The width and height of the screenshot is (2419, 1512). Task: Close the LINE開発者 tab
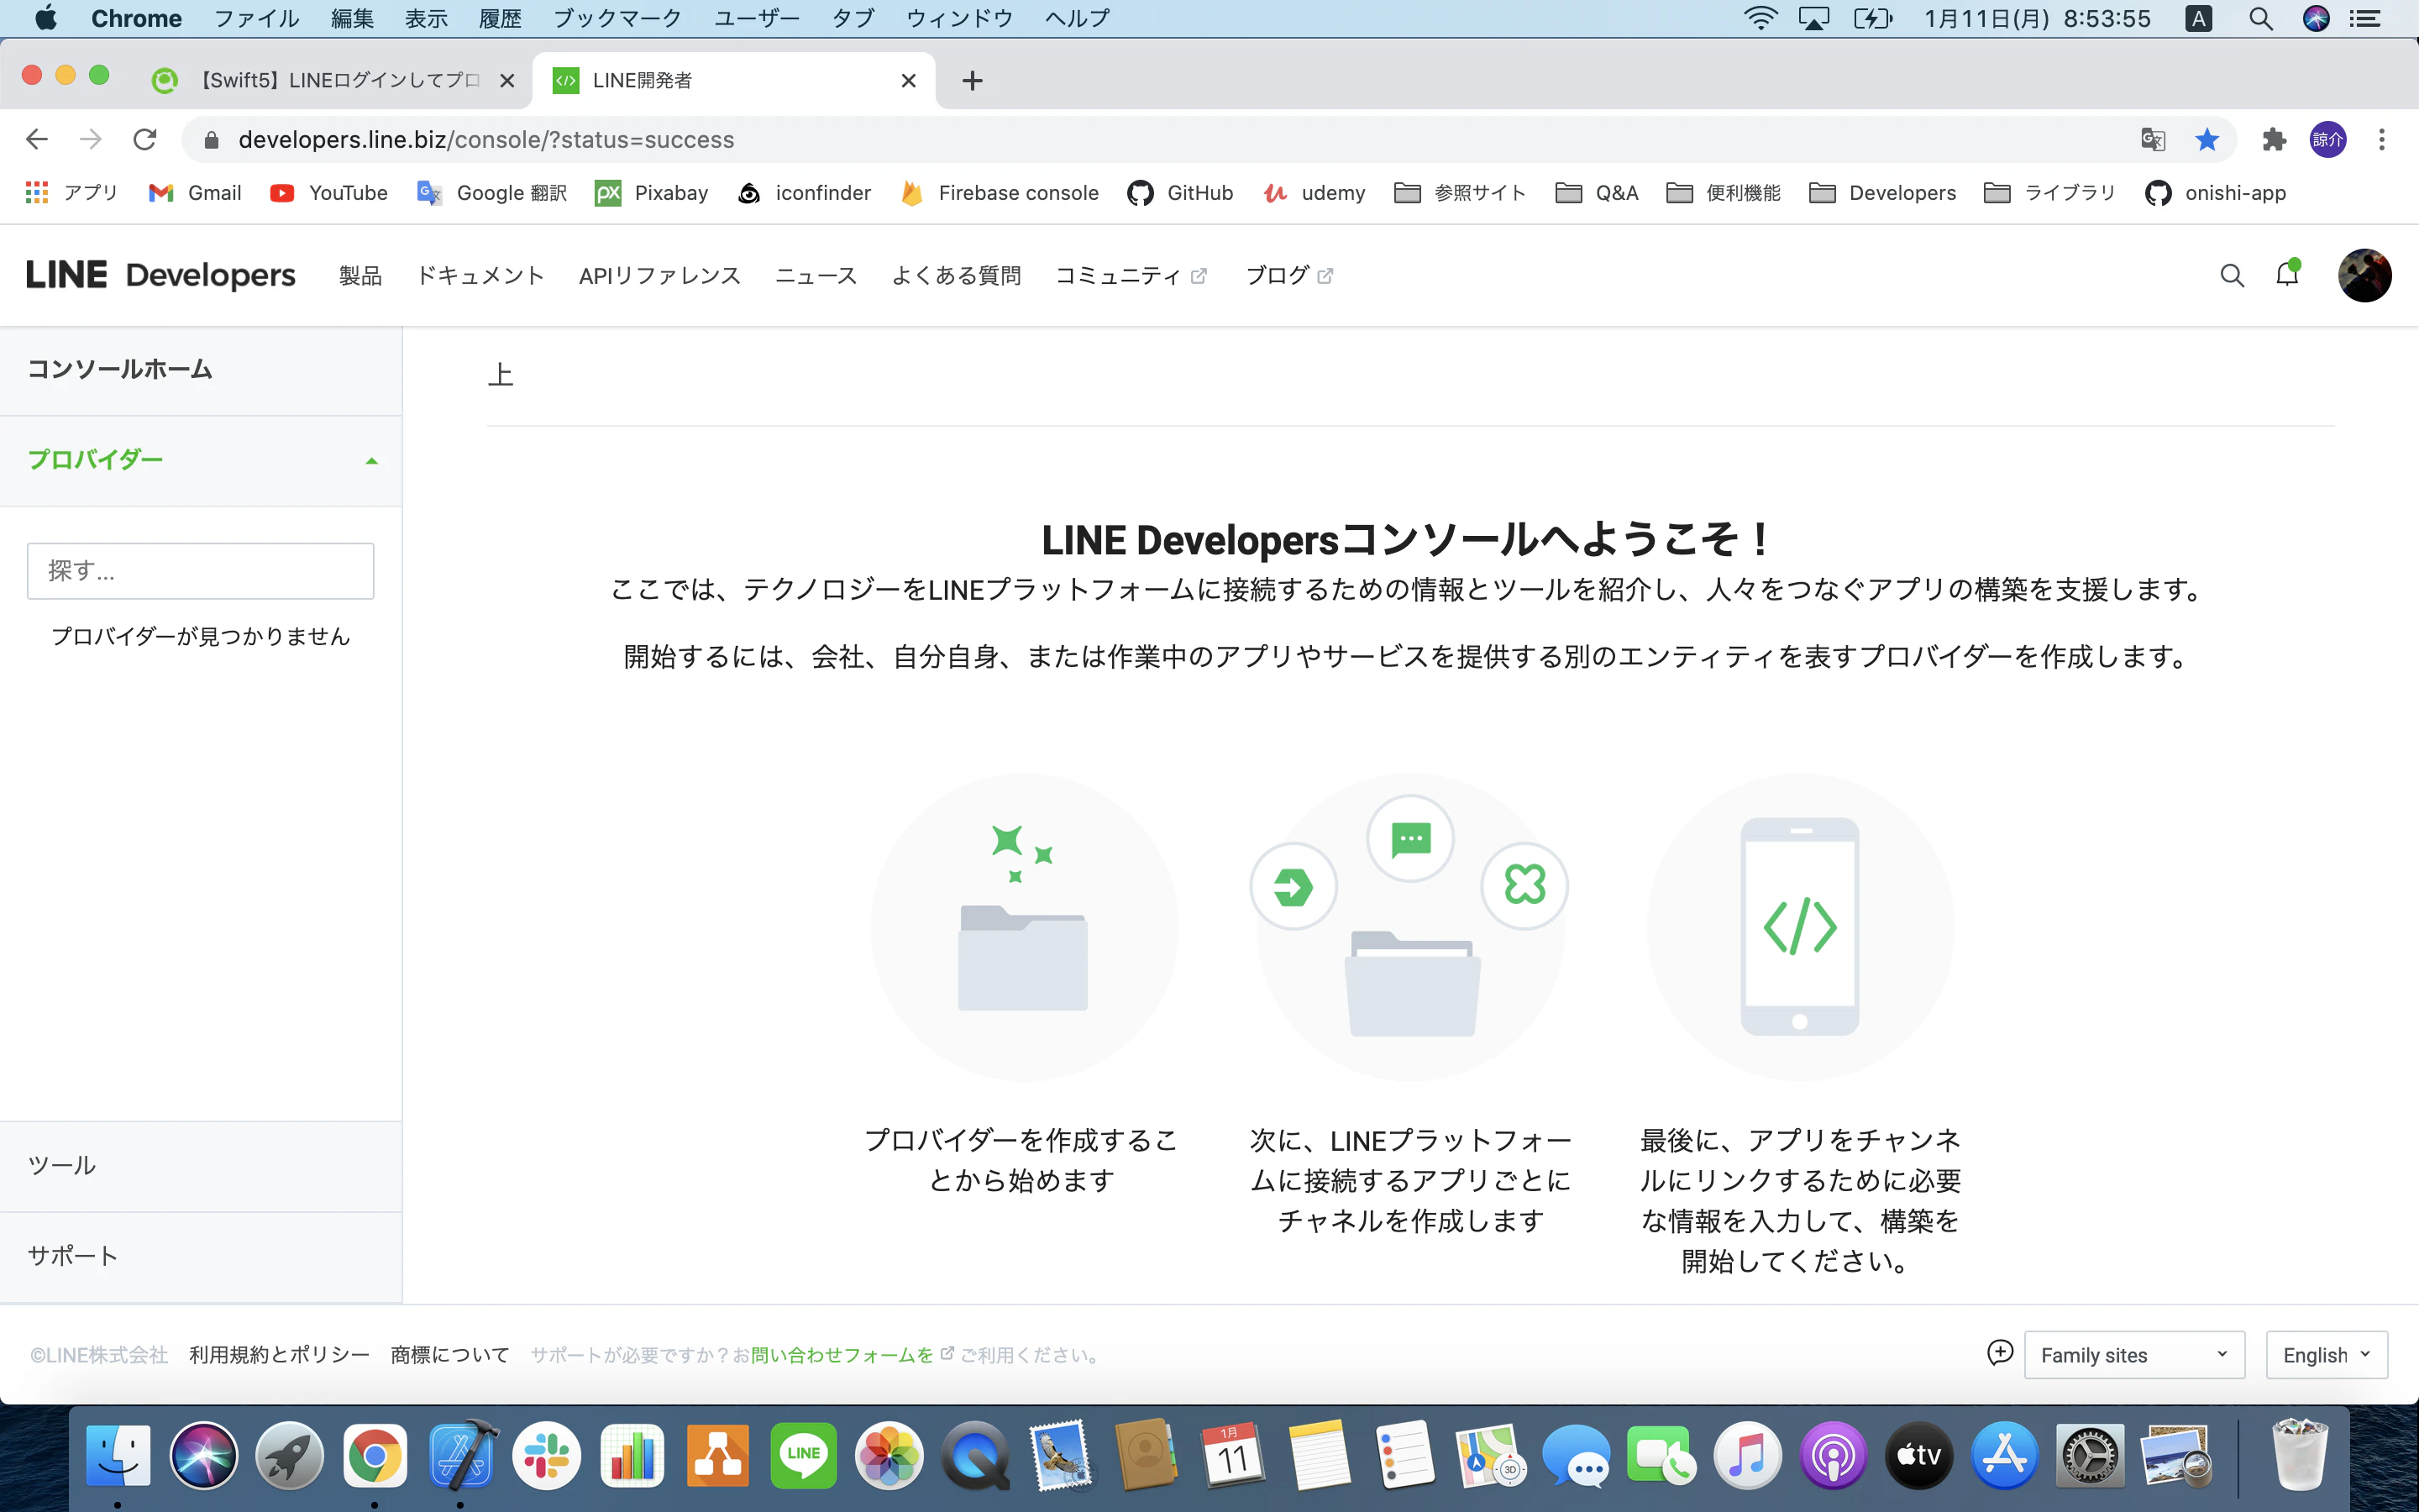(x=909, y=81)
